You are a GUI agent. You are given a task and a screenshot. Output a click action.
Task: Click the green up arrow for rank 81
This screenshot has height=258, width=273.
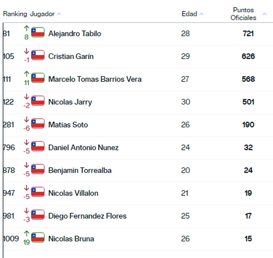click(27, 28)
